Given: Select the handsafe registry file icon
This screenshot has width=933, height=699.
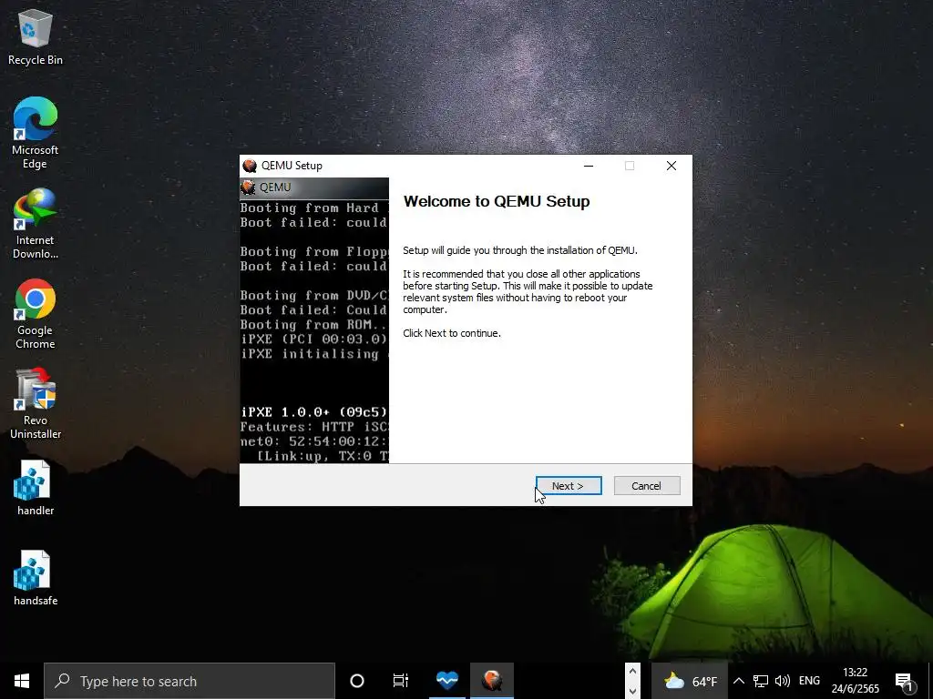Looking at the screenshot, I should [36, 578].
